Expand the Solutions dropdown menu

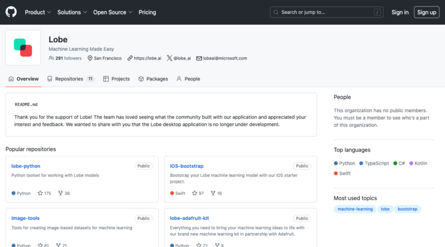tap(72, 12)
